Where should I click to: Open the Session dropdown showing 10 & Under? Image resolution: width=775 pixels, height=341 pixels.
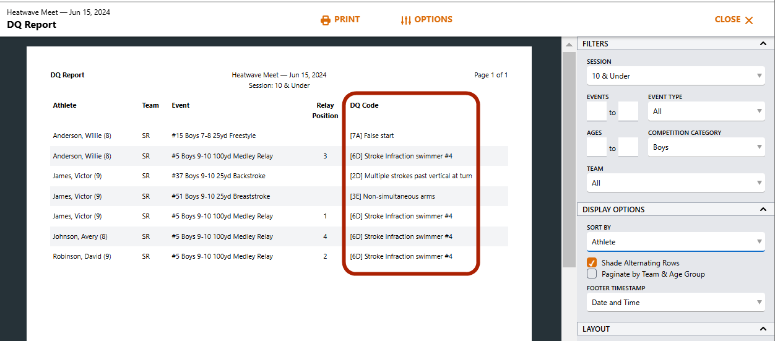click(676, 76)
